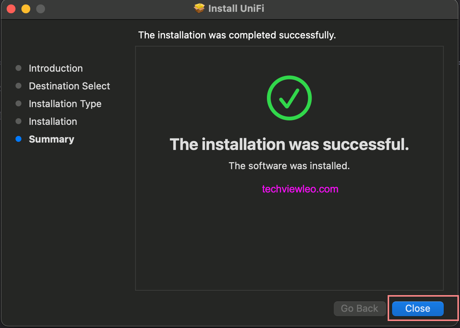The image size is (460, 328).
Task: Click the Installation Type step indicator dot
Action: coord(18,103)
